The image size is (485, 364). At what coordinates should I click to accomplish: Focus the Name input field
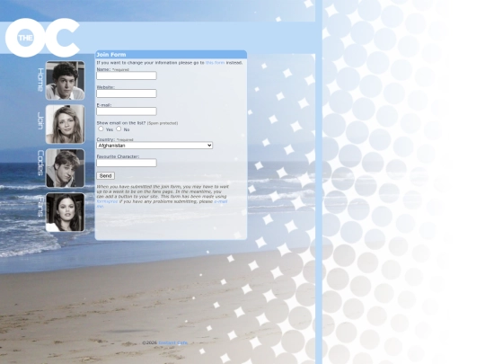[127, 75]
